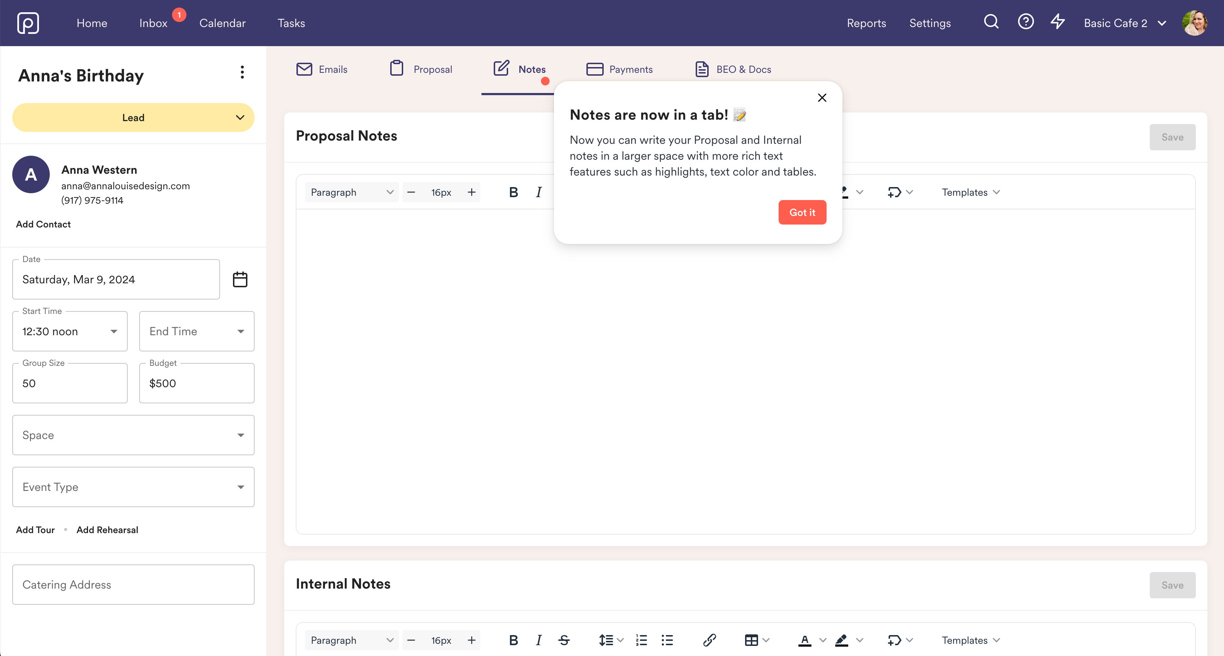Open the End Time dropdown

coord(197,332)
